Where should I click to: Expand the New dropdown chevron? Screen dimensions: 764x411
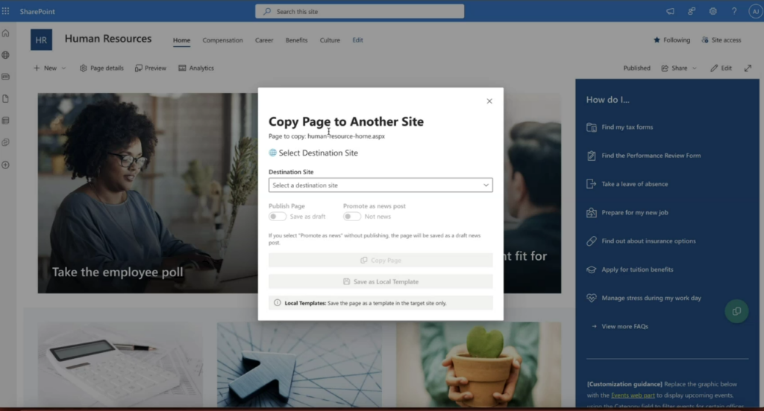[64, 68]
